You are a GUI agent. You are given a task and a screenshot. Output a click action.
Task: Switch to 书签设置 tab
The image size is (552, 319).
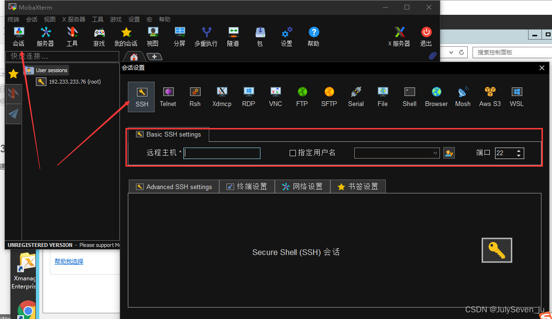point(358,187)
